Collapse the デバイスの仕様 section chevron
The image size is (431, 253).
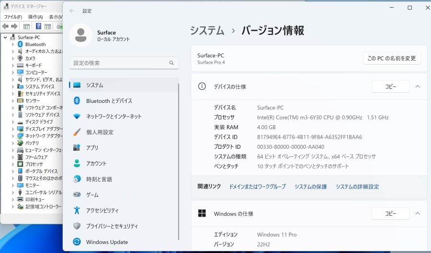point(418,87)
